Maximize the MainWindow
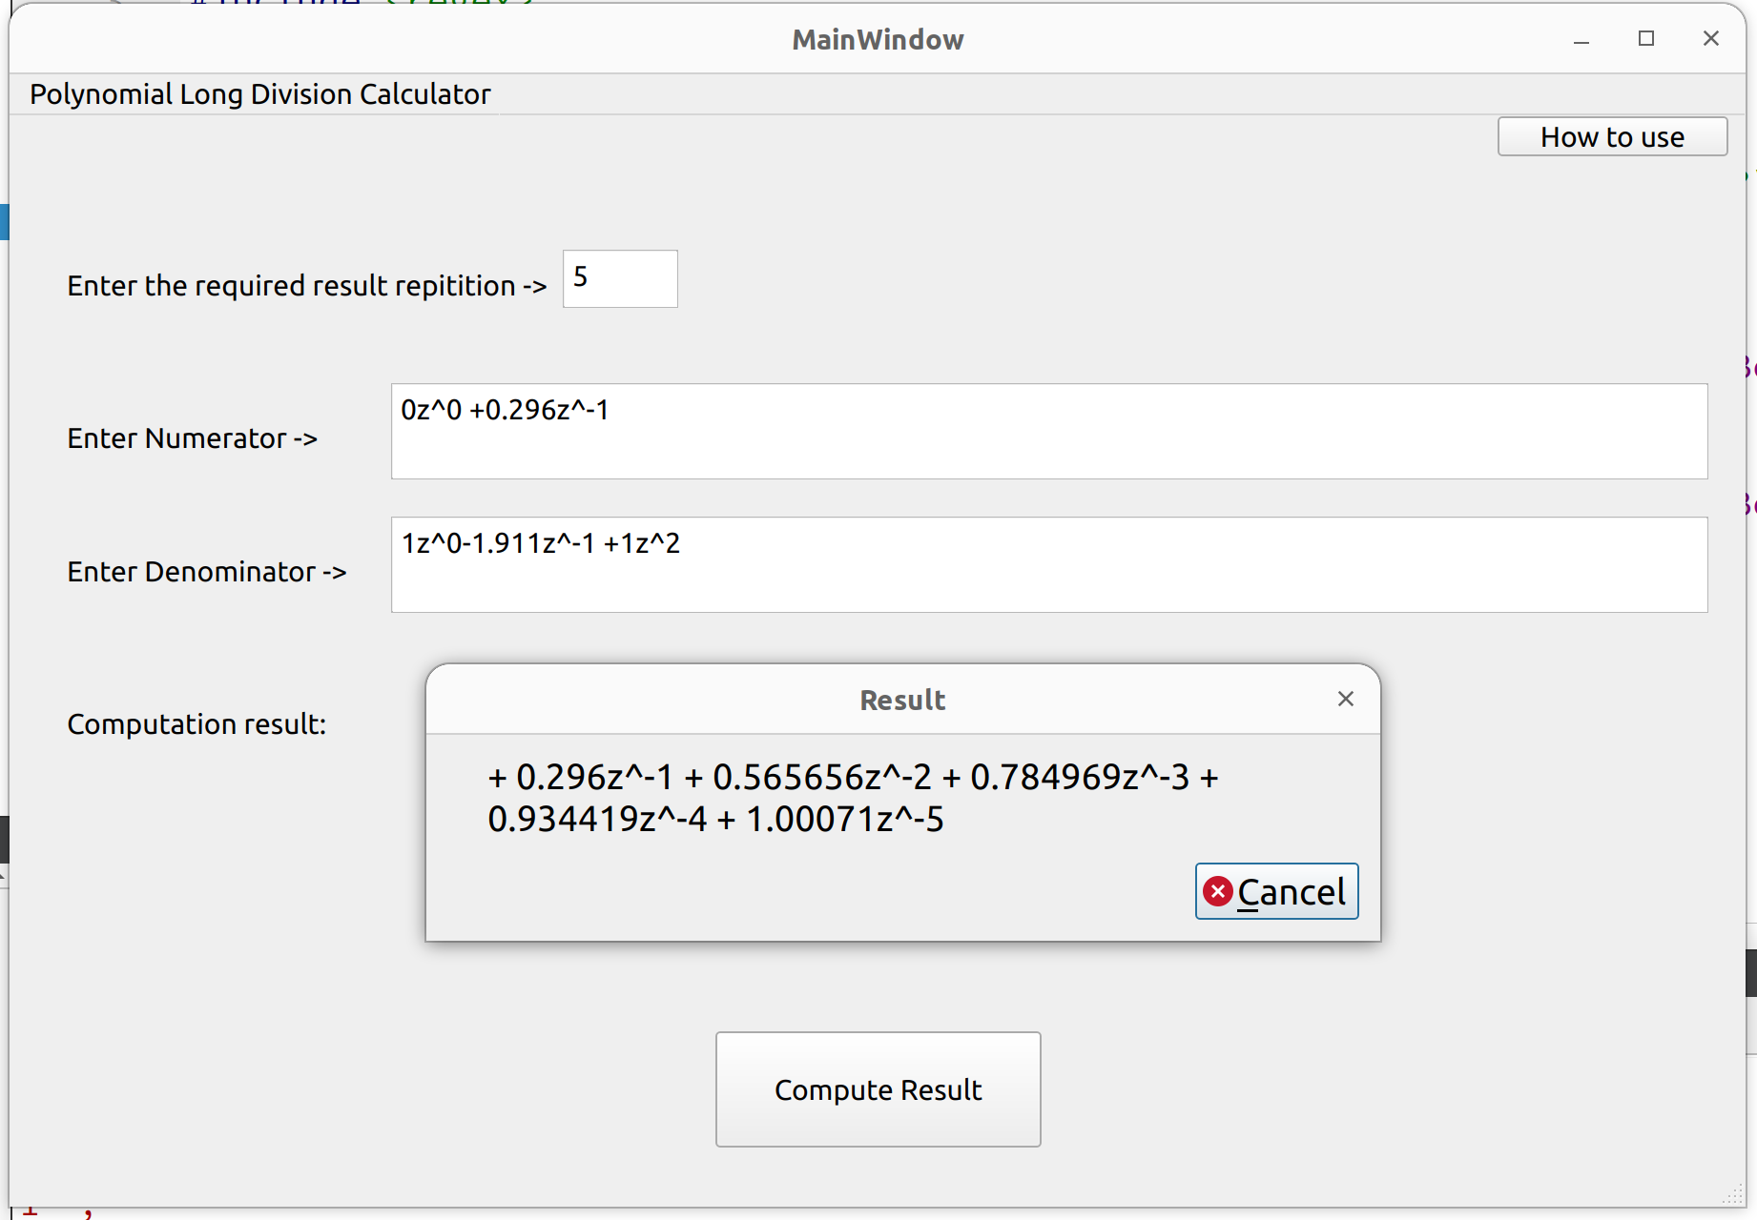This screenshot has height=1220, width=1757. 1646,39
